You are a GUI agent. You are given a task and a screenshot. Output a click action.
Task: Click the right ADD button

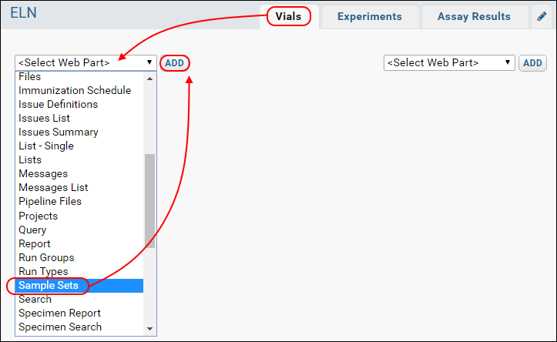[x=532, y=63]
